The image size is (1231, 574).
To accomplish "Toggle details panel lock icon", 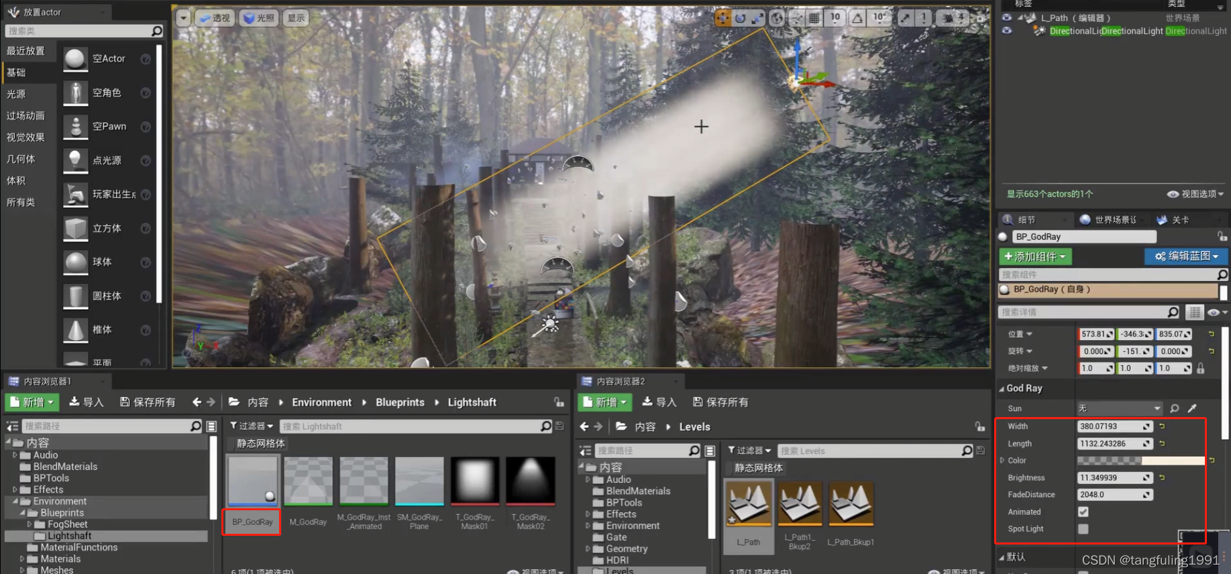I will coord(1222,237).
